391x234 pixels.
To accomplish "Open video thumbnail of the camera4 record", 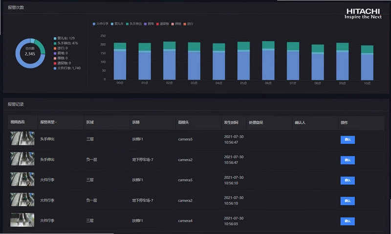I will (x=22, y=220).
